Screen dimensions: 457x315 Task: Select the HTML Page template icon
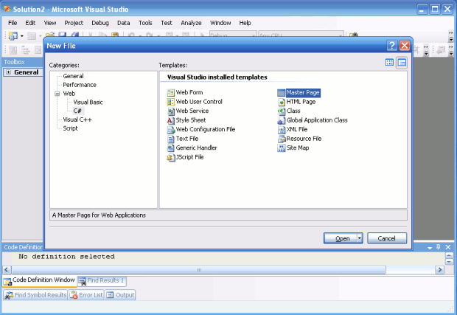pyautogui.click(x=282, y=102)
